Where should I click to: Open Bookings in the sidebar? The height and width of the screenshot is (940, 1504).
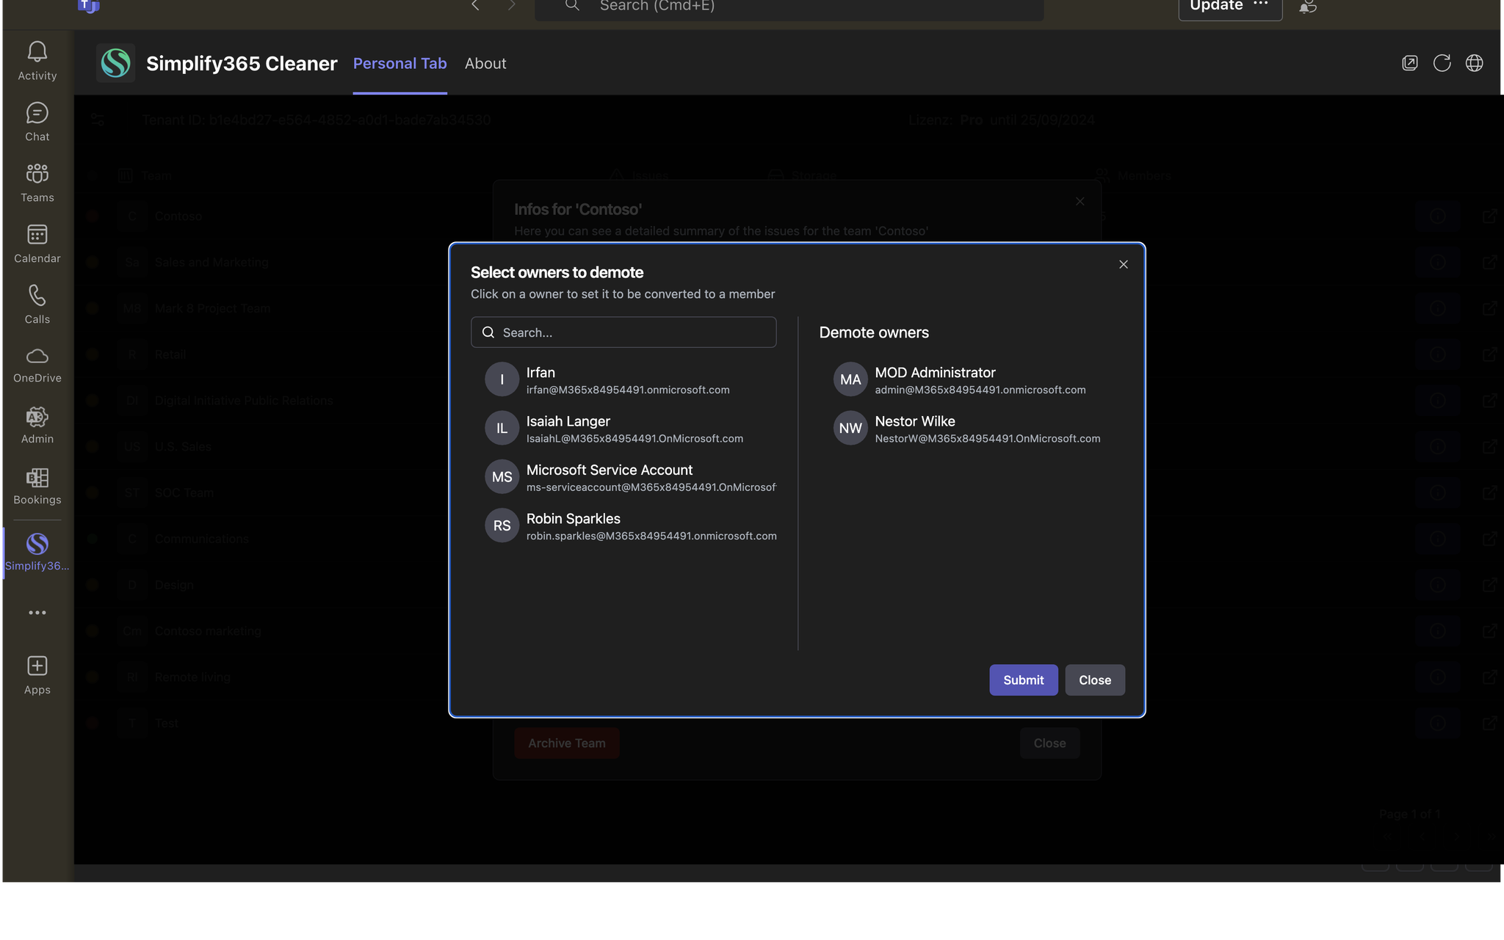(37, 486)
